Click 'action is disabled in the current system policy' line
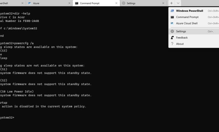This screenshot has width=219, height=132. coord(44,106)
